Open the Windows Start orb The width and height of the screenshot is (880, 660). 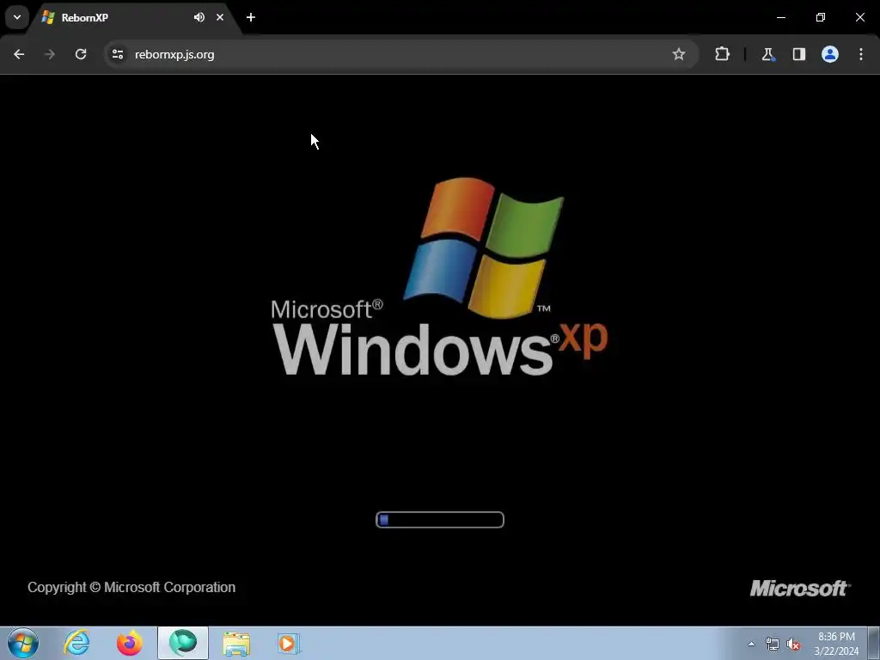tap(23, 643)
